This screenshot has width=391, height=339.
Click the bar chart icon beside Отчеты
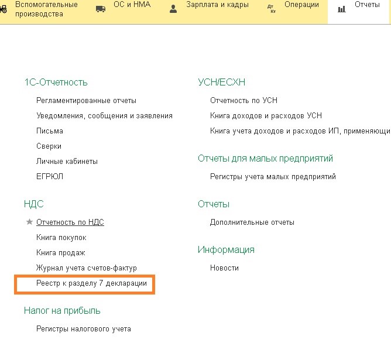pyautogui.click(x=342, y=9)
